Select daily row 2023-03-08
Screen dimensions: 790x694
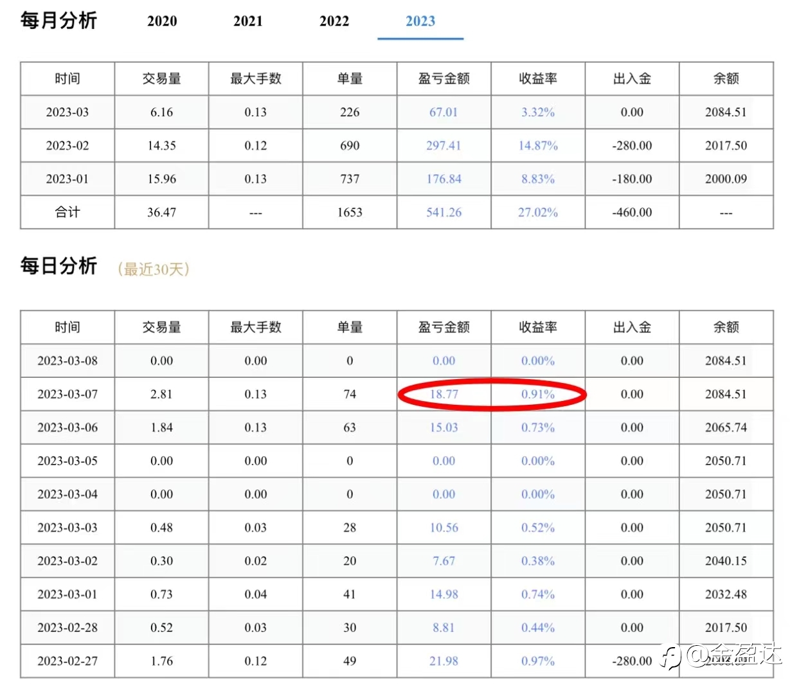pyautogui.click(x=397, y=361)
